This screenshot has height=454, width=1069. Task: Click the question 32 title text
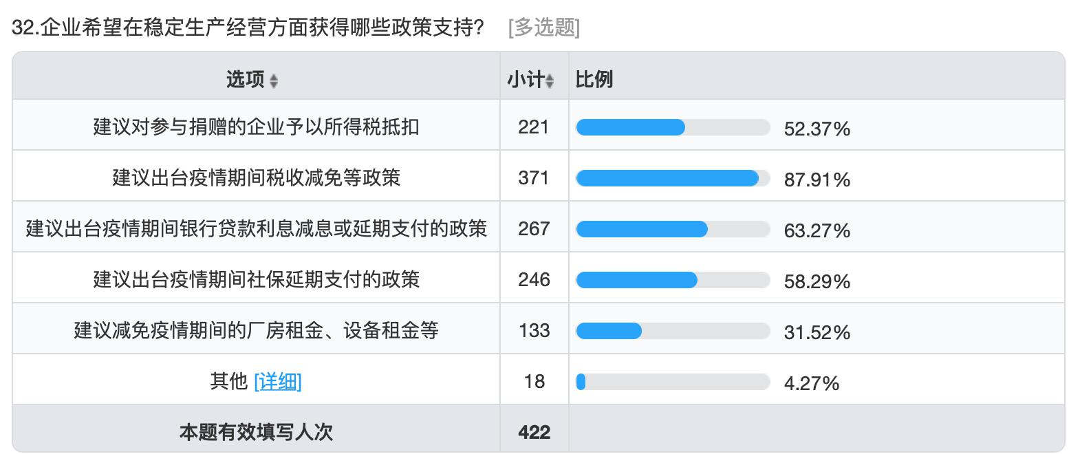click(248, 28)
